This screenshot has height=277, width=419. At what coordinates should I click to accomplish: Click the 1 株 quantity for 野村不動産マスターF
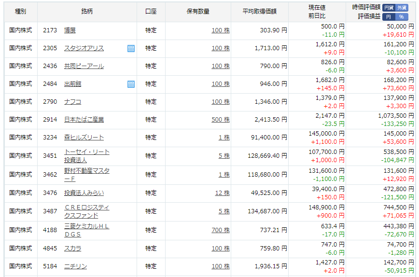point(224,175)
